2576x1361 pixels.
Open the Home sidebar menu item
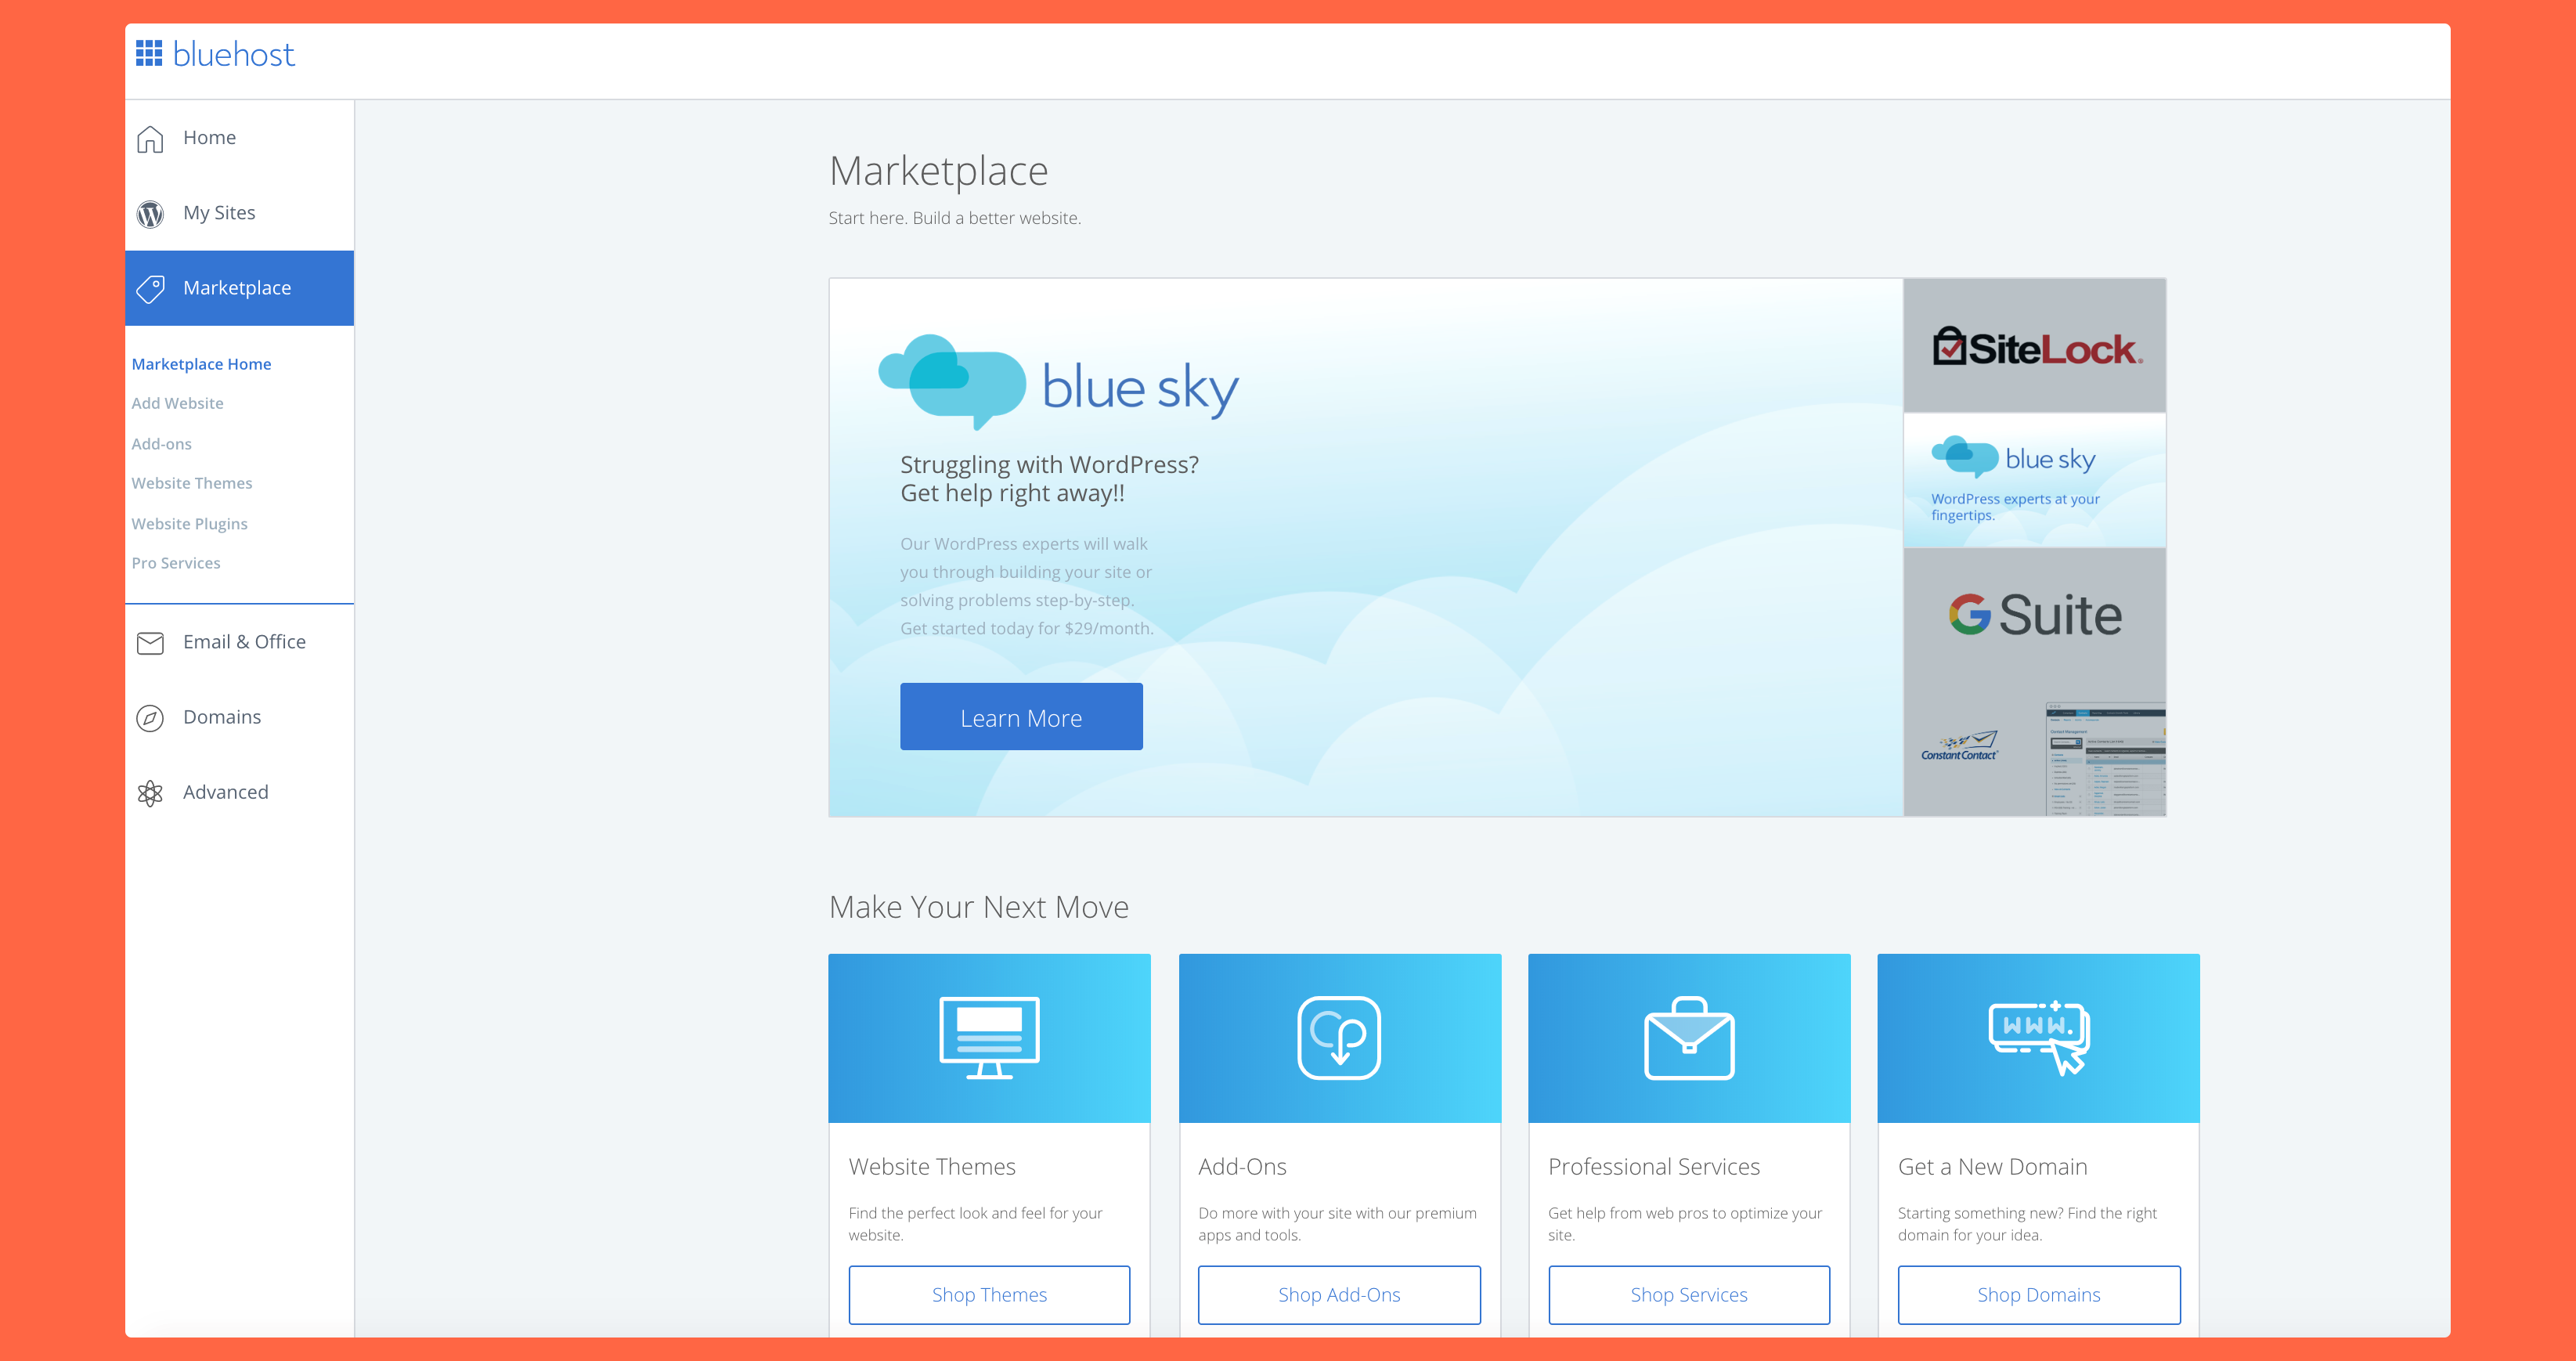[x=239, y=138]
